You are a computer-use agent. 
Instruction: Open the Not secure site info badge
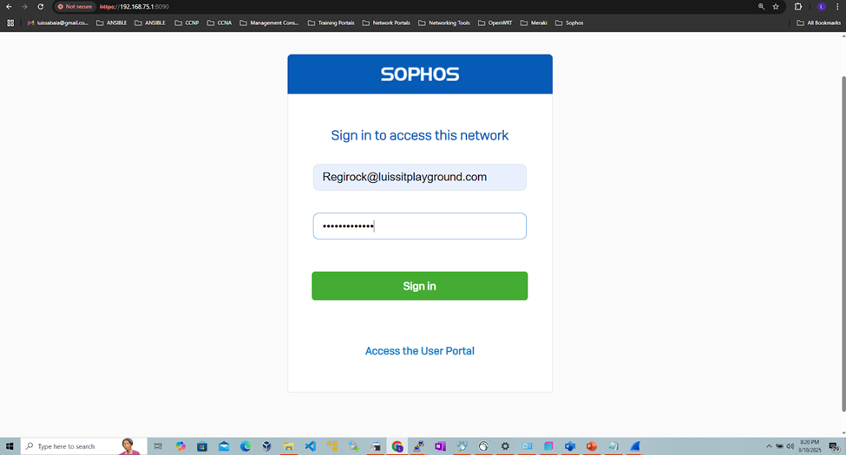[75, 6]
